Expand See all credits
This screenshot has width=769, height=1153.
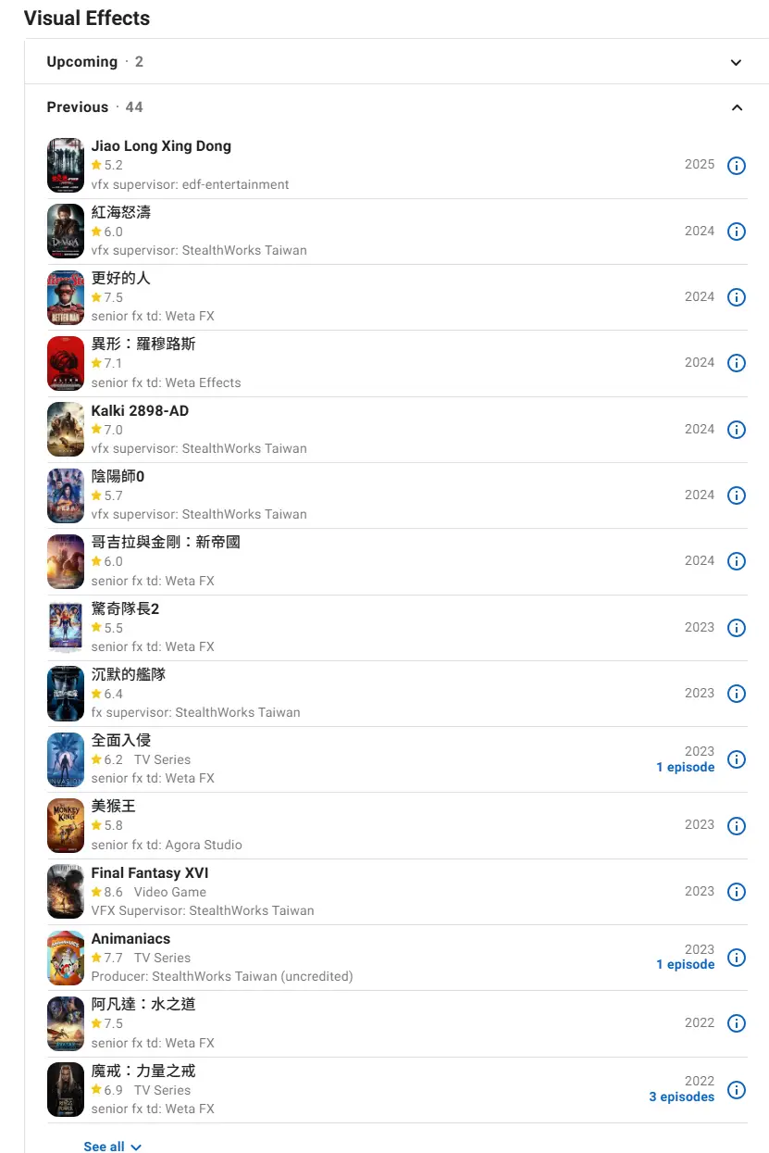113,1147
